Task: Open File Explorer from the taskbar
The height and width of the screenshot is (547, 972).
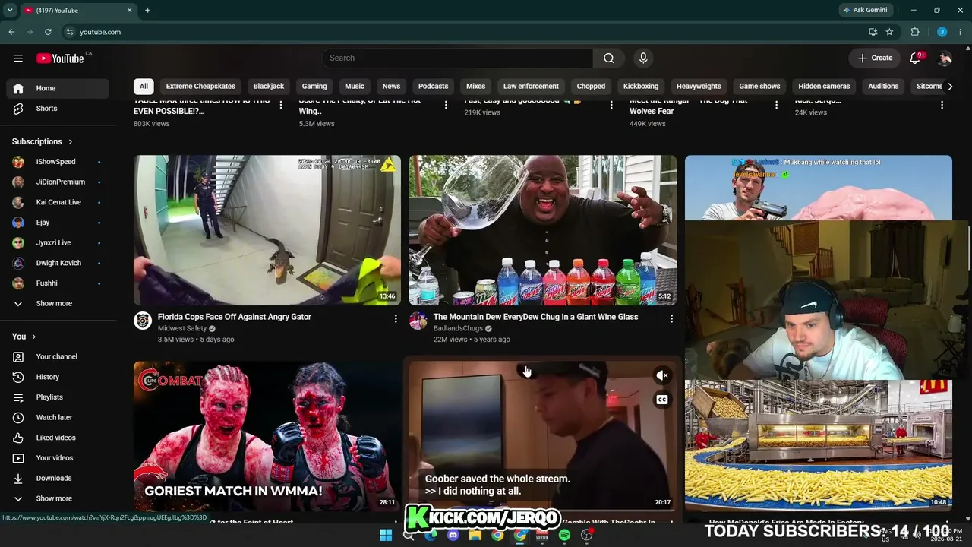Action: pos(475,535)
